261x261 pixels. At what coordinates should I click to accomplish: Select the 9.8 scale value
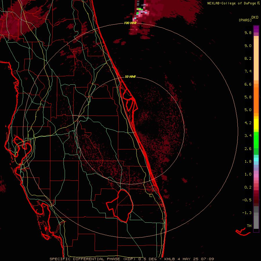[x=248, y=32]
